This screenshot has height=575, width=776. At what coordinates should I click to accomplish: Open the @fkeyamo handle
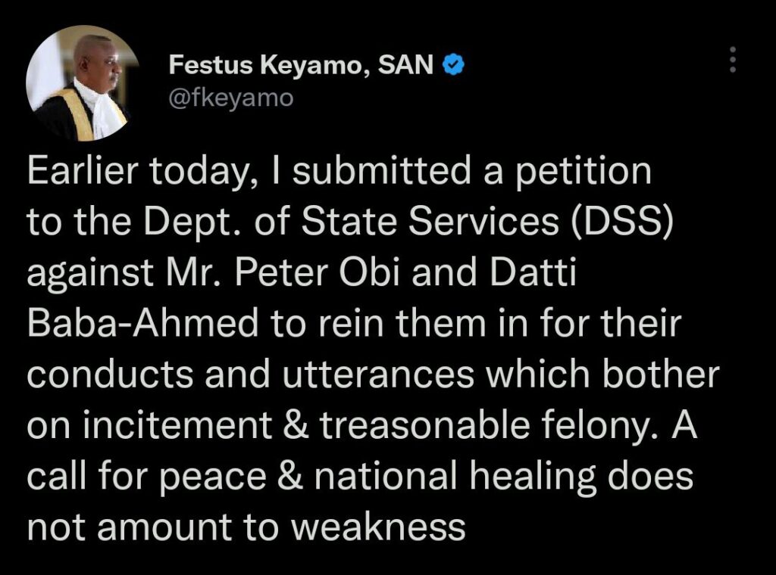[x=230, y=98]
